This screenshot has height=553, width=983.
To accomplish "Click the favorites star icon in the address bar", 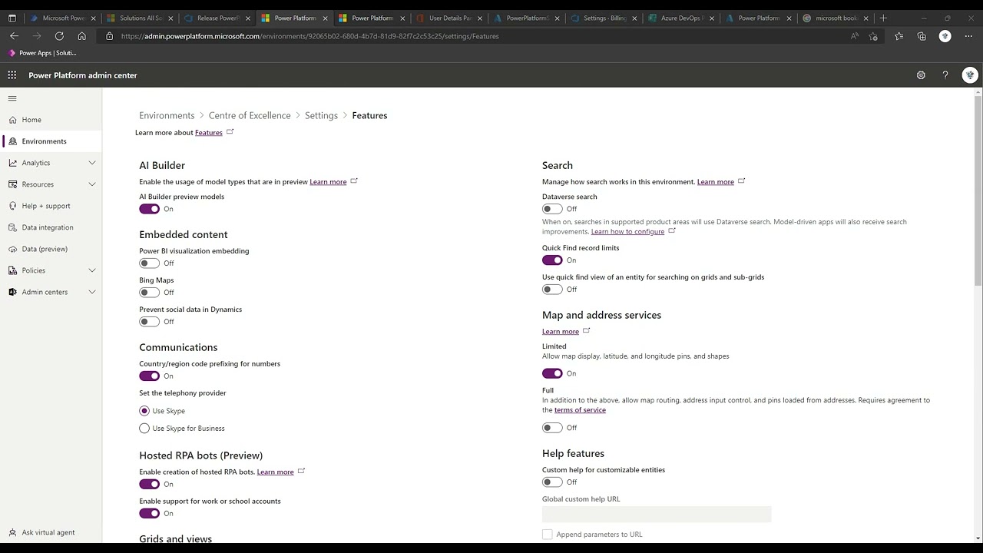I will [873, 36].
